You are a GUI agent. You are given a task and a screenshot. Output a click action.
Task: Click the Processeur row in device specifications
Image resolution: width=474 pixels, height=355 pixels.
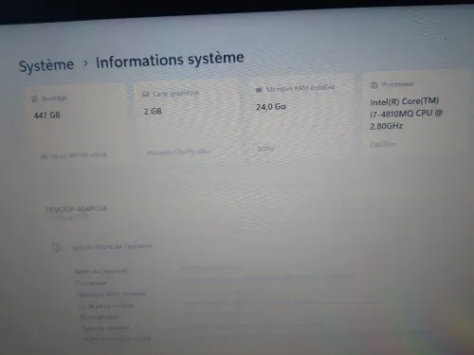tap(92, 283)
